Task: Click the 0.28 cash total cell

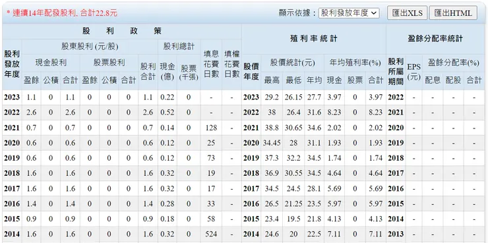Action: [167, 203]
